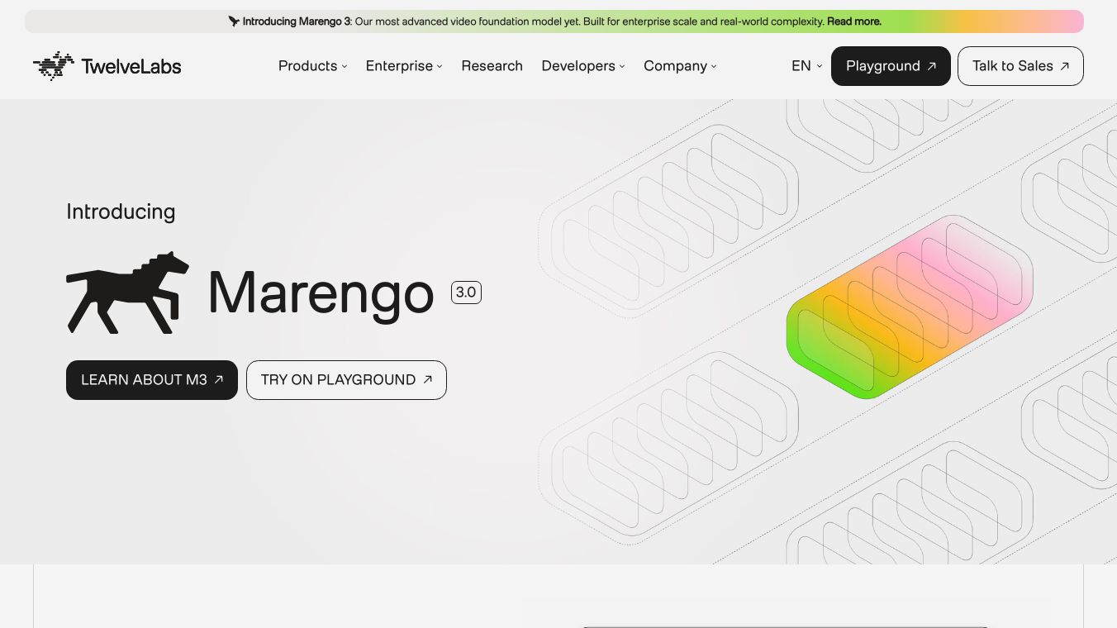Click Talk to Sales button

1020,66
